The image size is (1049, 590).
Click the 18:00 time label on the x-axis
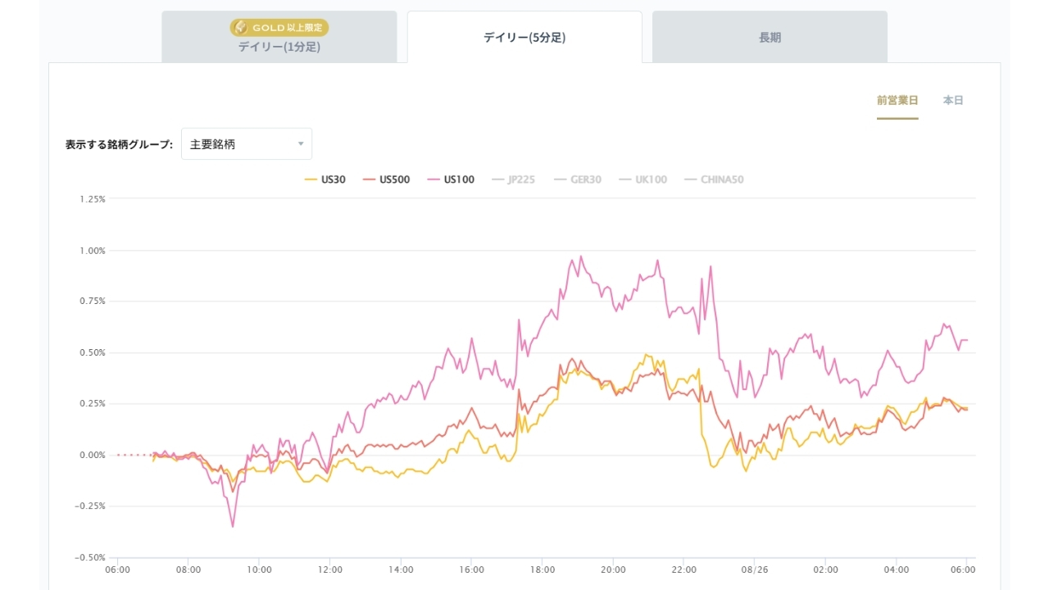pos(543,570)
